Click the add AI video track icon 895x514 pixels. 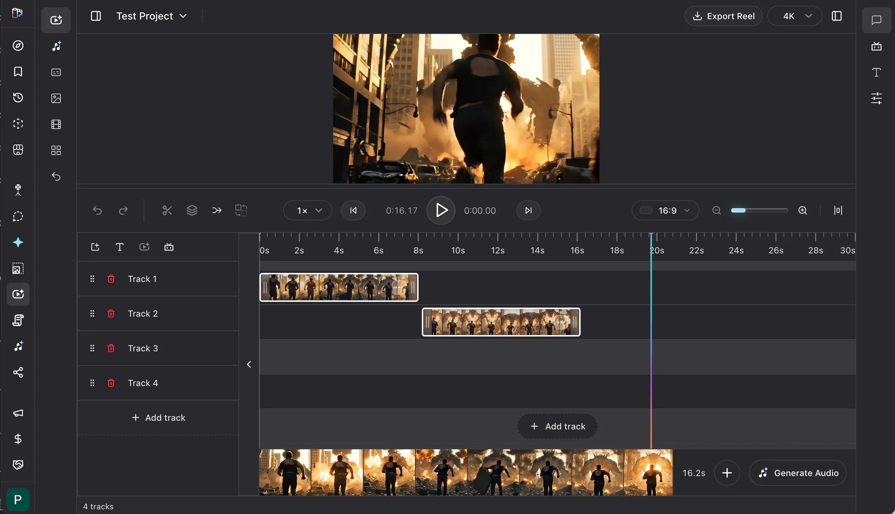click(x=144, y=247)
